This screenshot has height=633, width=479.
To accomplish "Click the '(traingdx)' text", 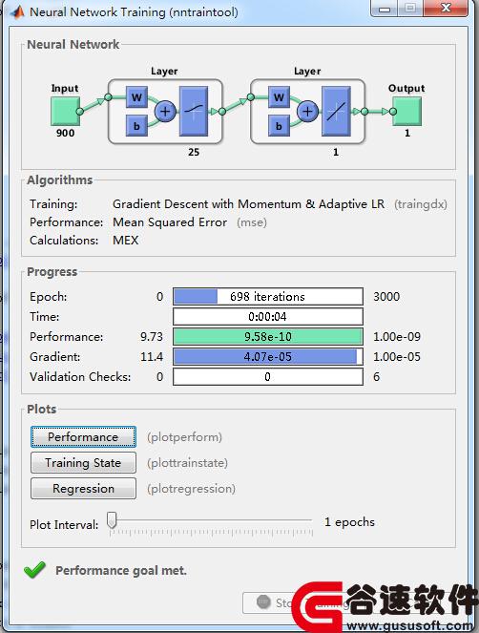I will click(x=421, y=204).
